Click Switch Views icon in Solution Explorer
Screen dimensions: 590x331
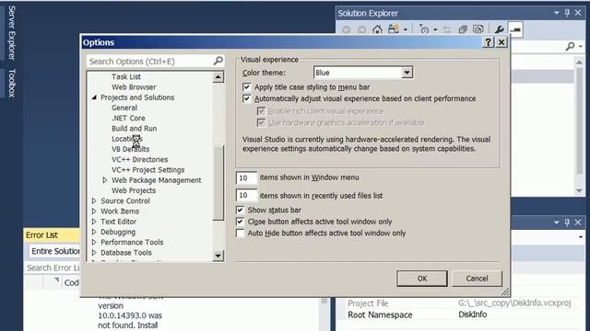[x=394, y=29]
